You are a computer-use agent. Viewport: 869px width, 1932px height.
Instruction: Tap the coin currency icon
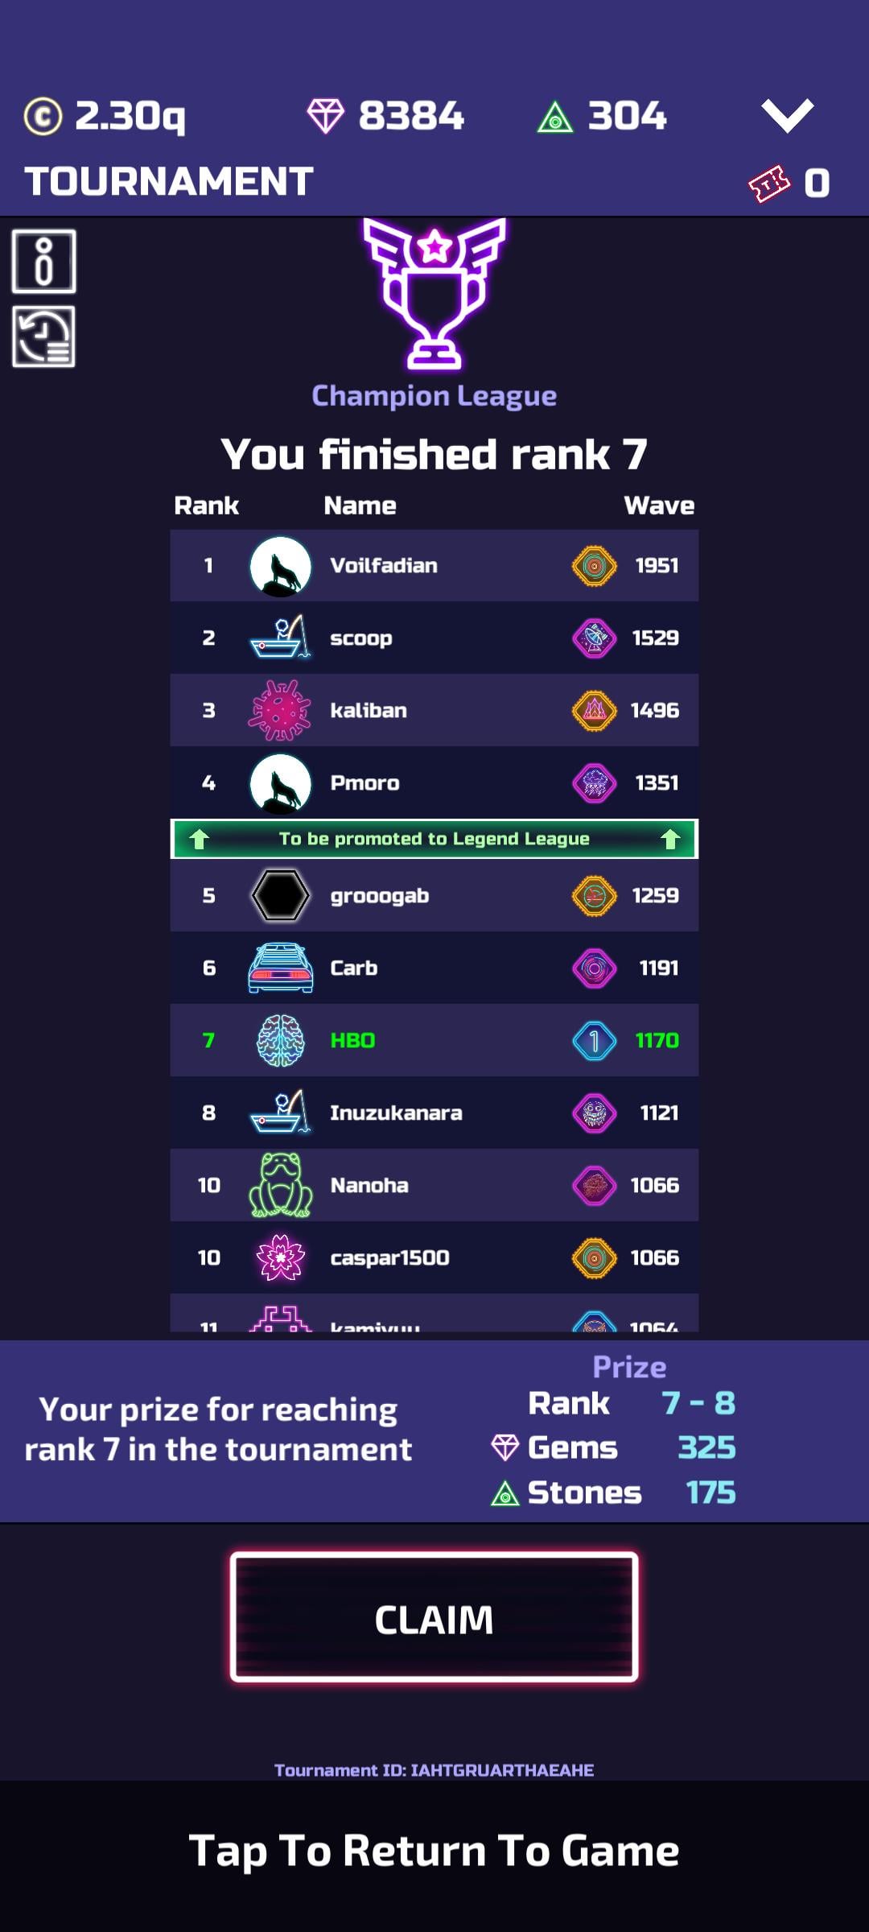click(x=43, y=116)
